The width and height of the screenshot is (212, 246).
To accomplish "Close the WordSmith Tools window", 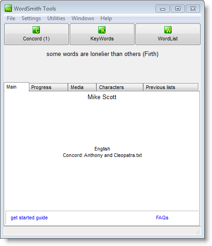I will pyautogui.click(x=193, y=9).
